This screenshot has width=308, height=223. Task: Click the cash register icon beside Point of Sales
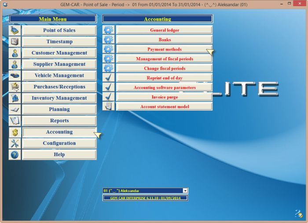tap(15, 30)
